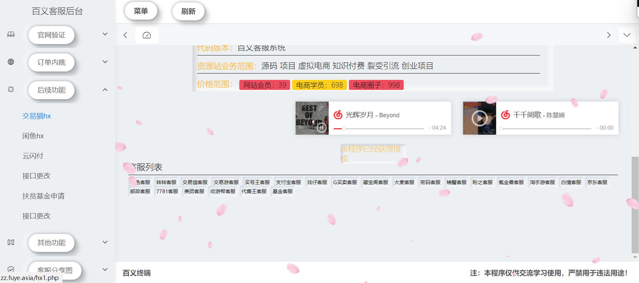Click the gear icon beside 后续功能
Image resolution: width=639 pixels, height=283 pixels.
tap(11, 89)
